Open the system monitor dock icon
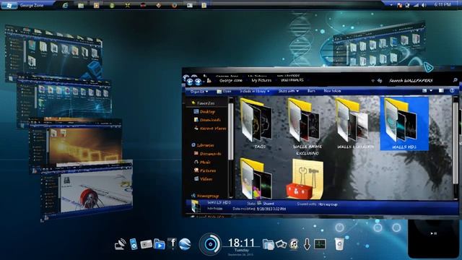 [320, 244]
